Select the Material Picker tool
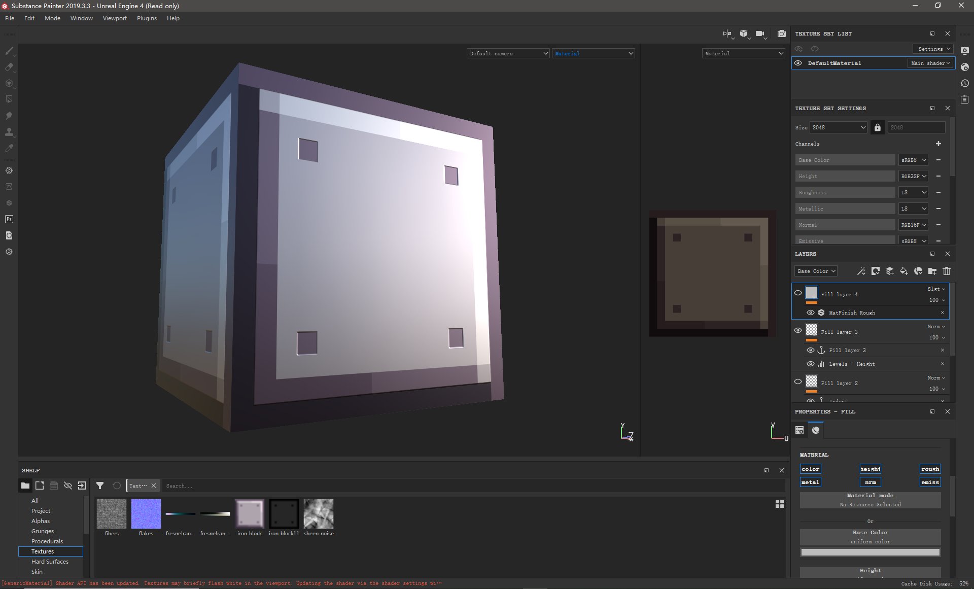Screen dimensions: 974x589 (x=9, y=148)
